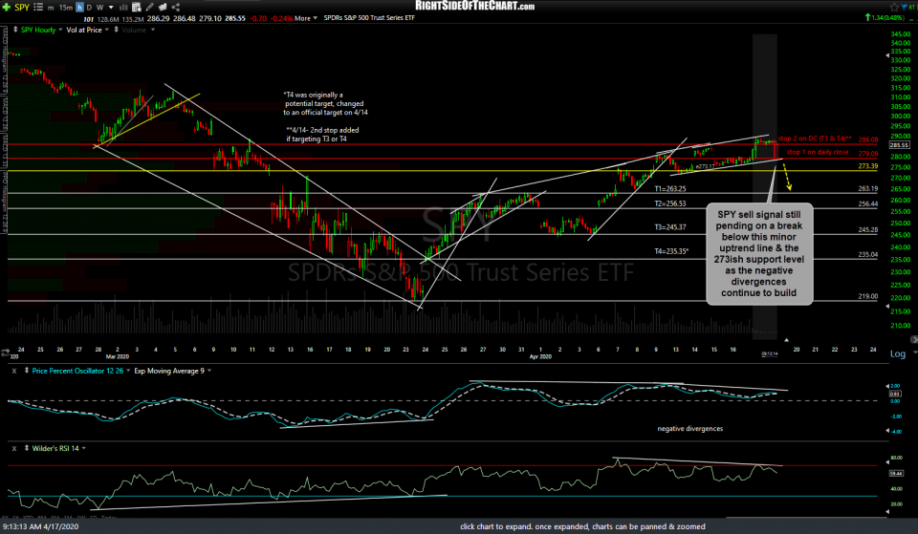The width and height of the screenshot is (918, 534).
Task: Click the share chart icon
Action: pos(176,7)
